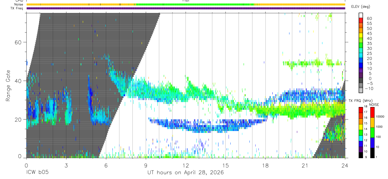The width and height of the screenshot is (388, 179).
Task: Click the blue swatch in the NOISE legend
Action: coord(373,143)
